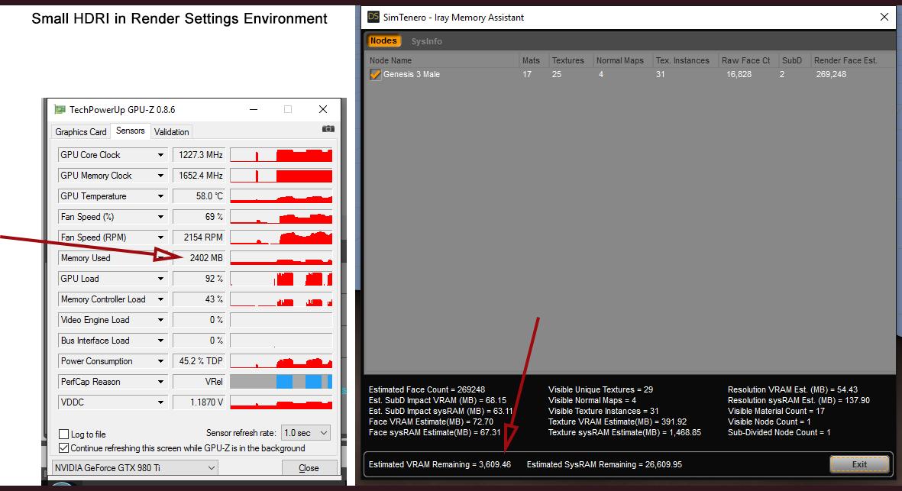Sort by Raw Face Ct column header
Image resolution: width=902 pixels, height=491 pixels.
point(748,60)
